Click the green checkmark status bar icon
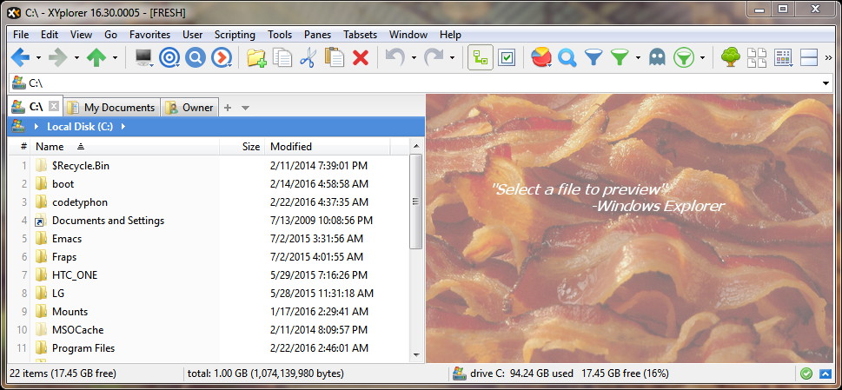 [806, 373]
